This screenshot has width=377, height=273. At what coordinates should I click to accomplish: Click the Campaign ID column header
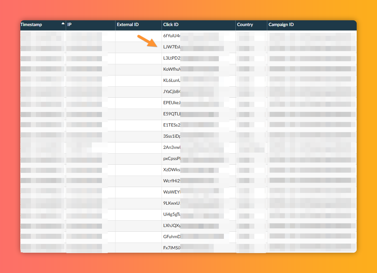point(281,25)
